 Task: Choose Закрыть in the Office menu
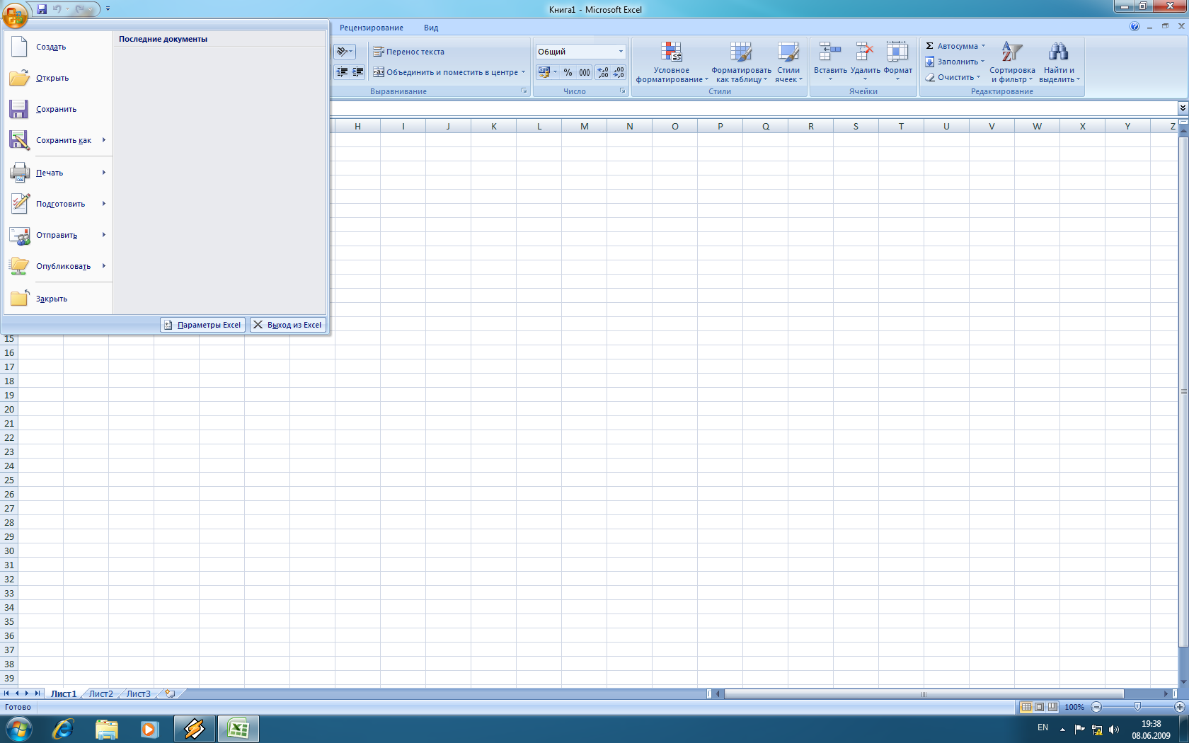(x=58, y=299)
